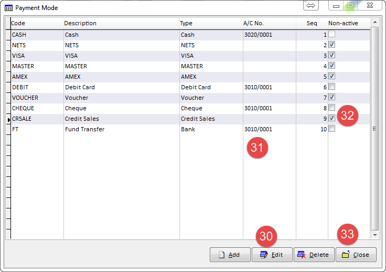The image size is (386, 272).
Task: Click Seq value 10 in FT row
Action: [x=312, y=129]
